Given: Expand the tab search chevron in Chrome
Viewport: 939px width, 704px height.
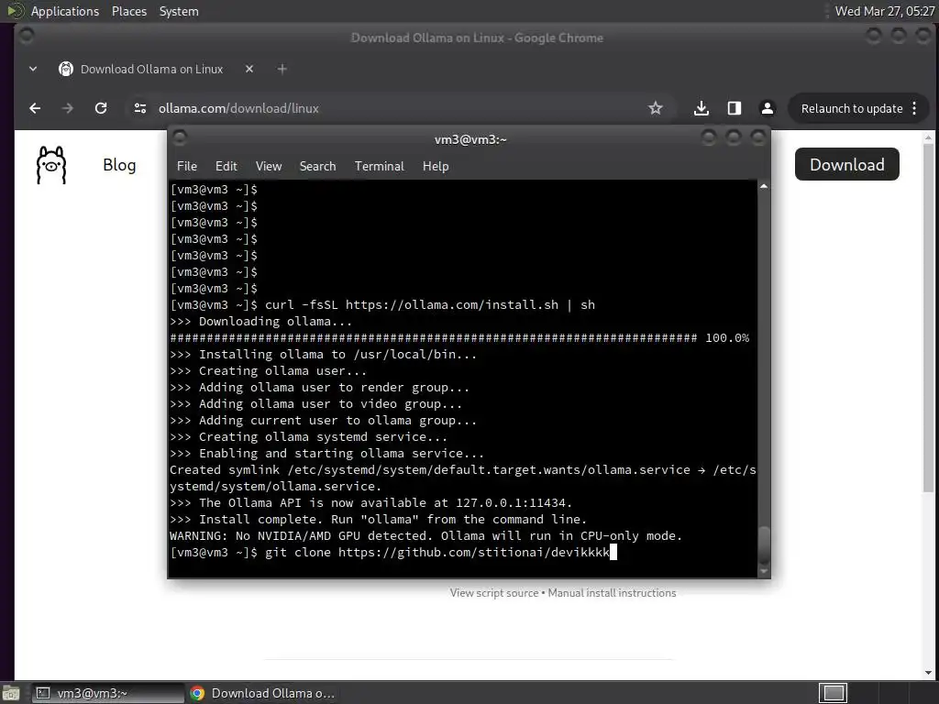Looking at the screenshot, I should pyautogui.click(x=33, y=69).
